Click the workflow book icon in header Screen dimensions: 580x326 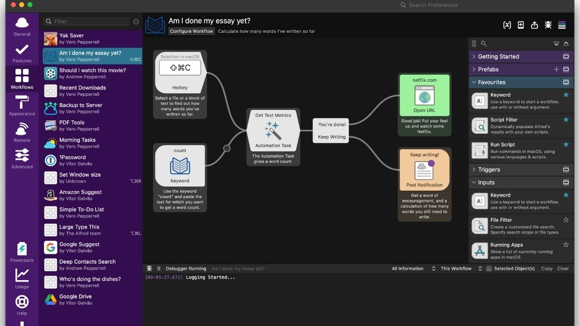point(155,25)
